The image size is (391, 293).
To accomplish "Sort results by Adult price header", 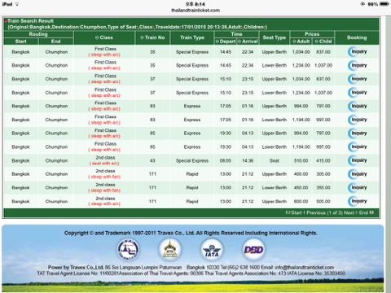I will [x=301, y=42].
